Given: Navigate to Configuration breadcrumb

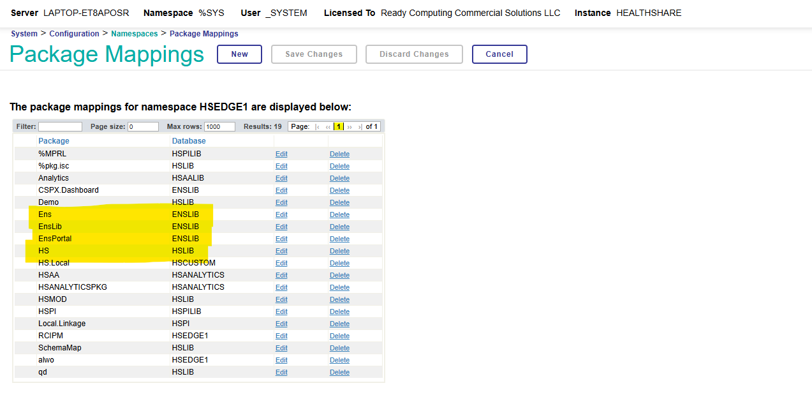Looking at the screenshot, I should tap(74, 34).
